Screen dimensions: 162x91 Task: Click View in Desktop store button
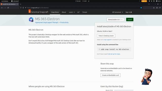click(106, 36)
